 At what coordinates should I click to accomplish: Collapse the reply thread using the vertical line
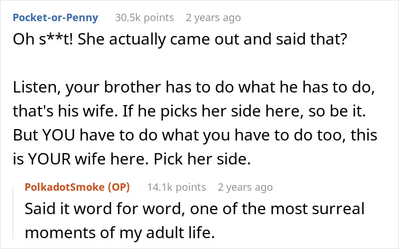tap(13, 212)
